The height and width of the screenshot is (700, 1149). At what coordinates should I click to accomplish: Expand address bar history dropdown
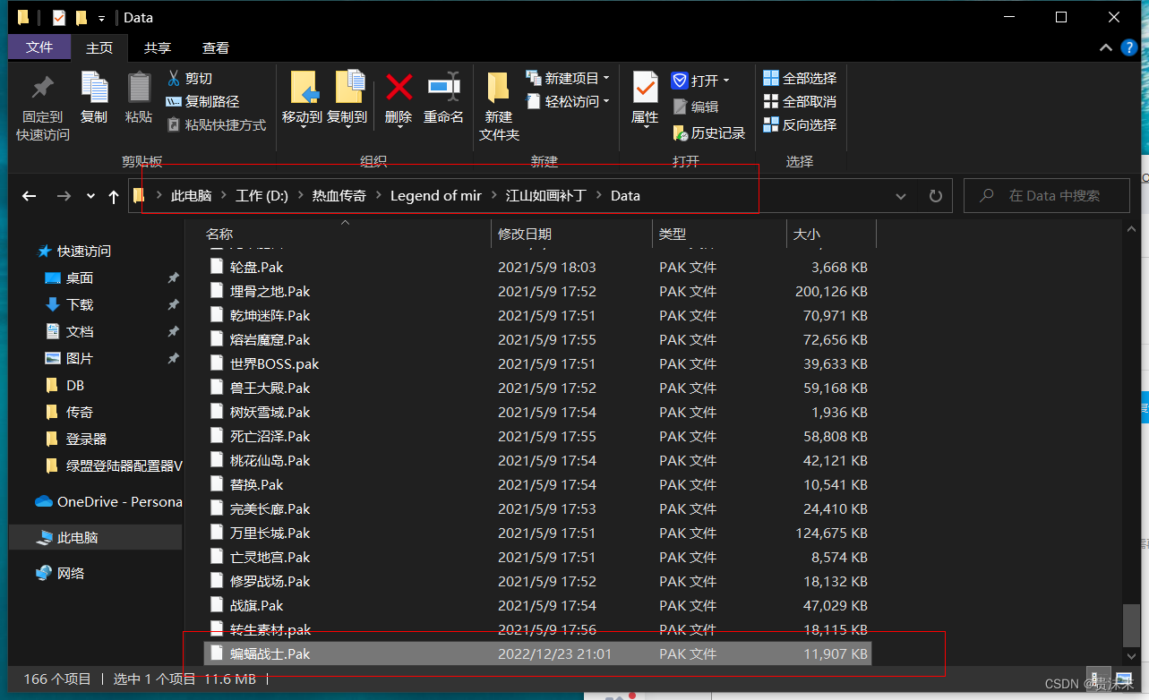coord(901,196)
